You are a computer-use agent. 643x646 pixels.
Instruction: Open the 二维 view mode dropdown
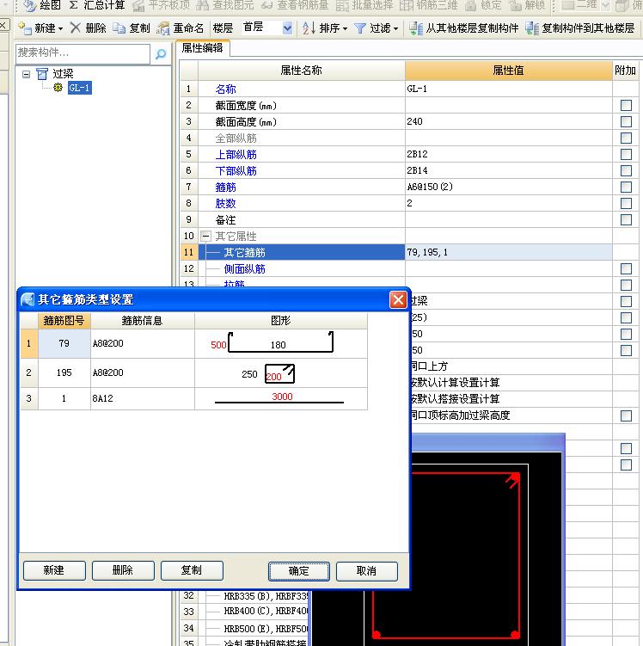pos(605,5)
